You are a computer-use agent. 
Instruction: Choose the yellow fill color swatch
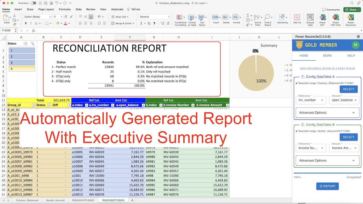click(x=58, y=23)
